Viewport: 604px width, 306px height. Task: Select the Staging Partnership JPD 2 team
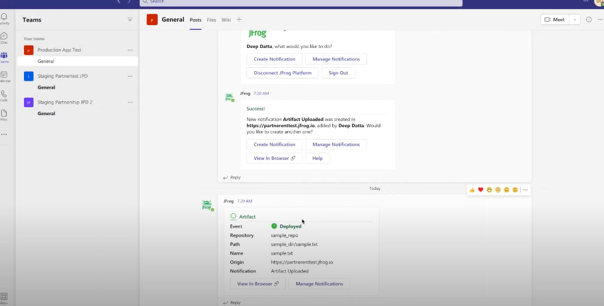pos(65,102)
